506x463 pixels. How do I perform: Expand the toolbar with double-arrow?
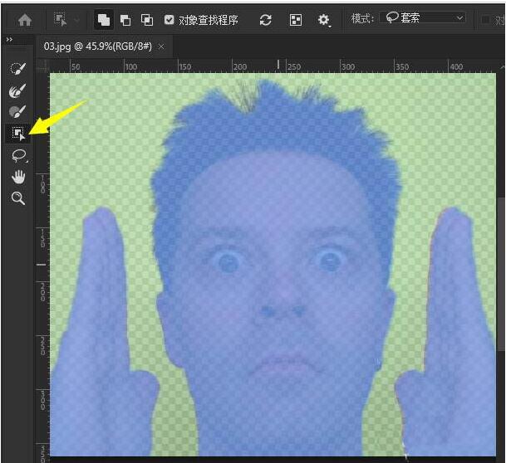point(9,40)
